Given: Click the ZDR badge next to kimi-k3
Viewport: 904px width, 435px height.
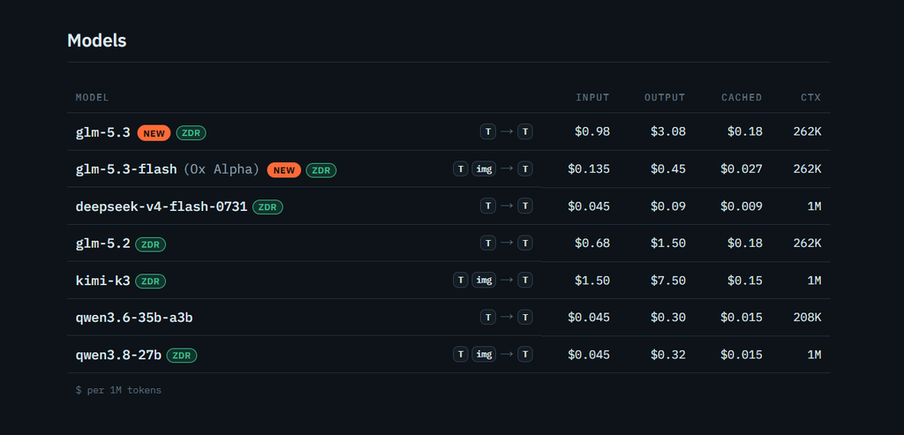Looking at the screenshot, I should coord(150,281).
